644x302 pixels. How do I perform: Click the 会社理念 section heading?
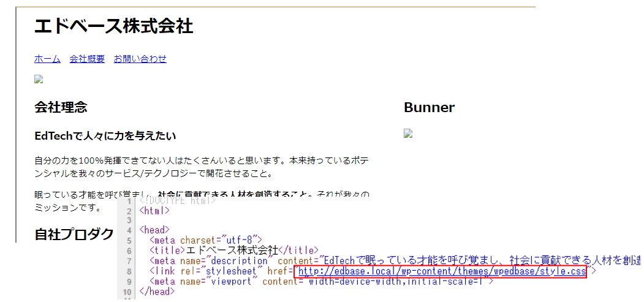point(61,107)
